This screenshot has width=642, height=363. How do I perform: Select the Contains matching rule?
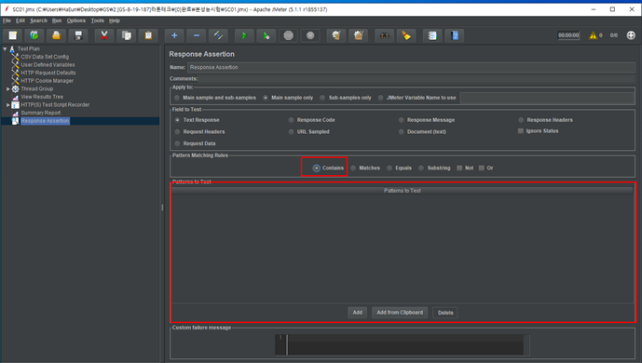[x=317, y=168]
